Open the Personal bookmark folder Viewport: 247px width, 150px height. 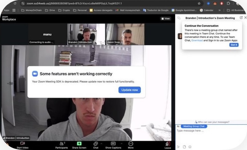pos(80,10)
